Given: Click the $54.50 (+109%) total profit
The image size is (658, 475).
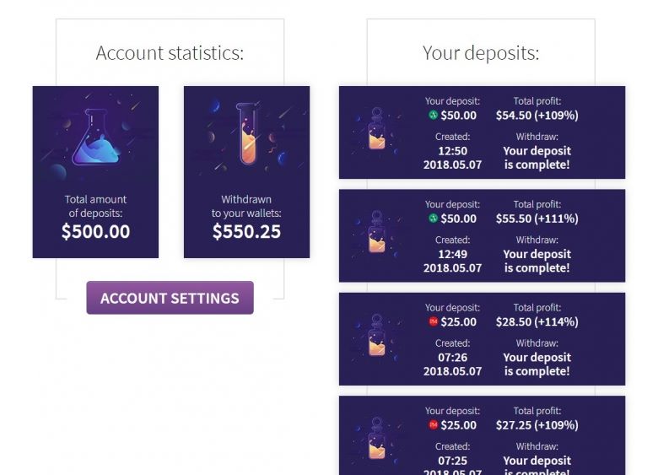Looking at the screenshot, I should point(537,116).
